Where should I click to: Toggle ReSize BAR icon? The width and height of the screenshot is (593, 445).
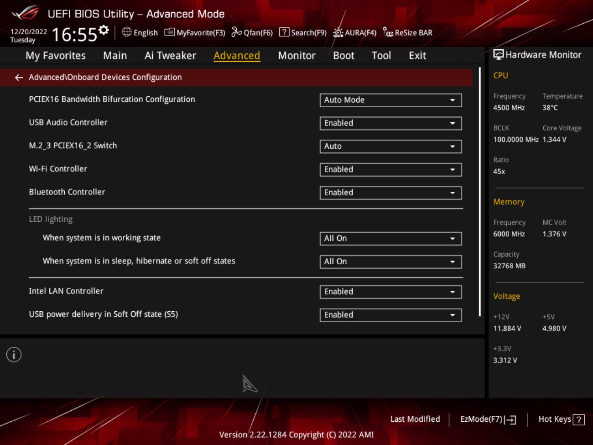coord(388,32)
